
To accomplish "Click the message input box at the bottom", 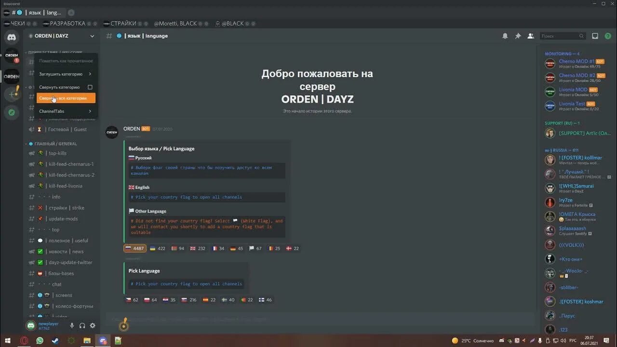I will click(321, 319).
